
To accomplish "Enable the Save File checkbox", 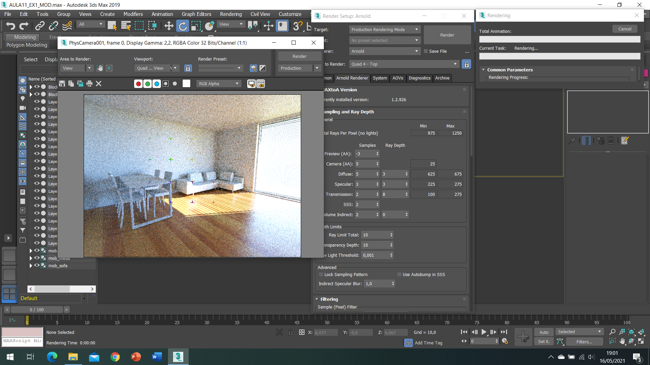I will [426, 51].
